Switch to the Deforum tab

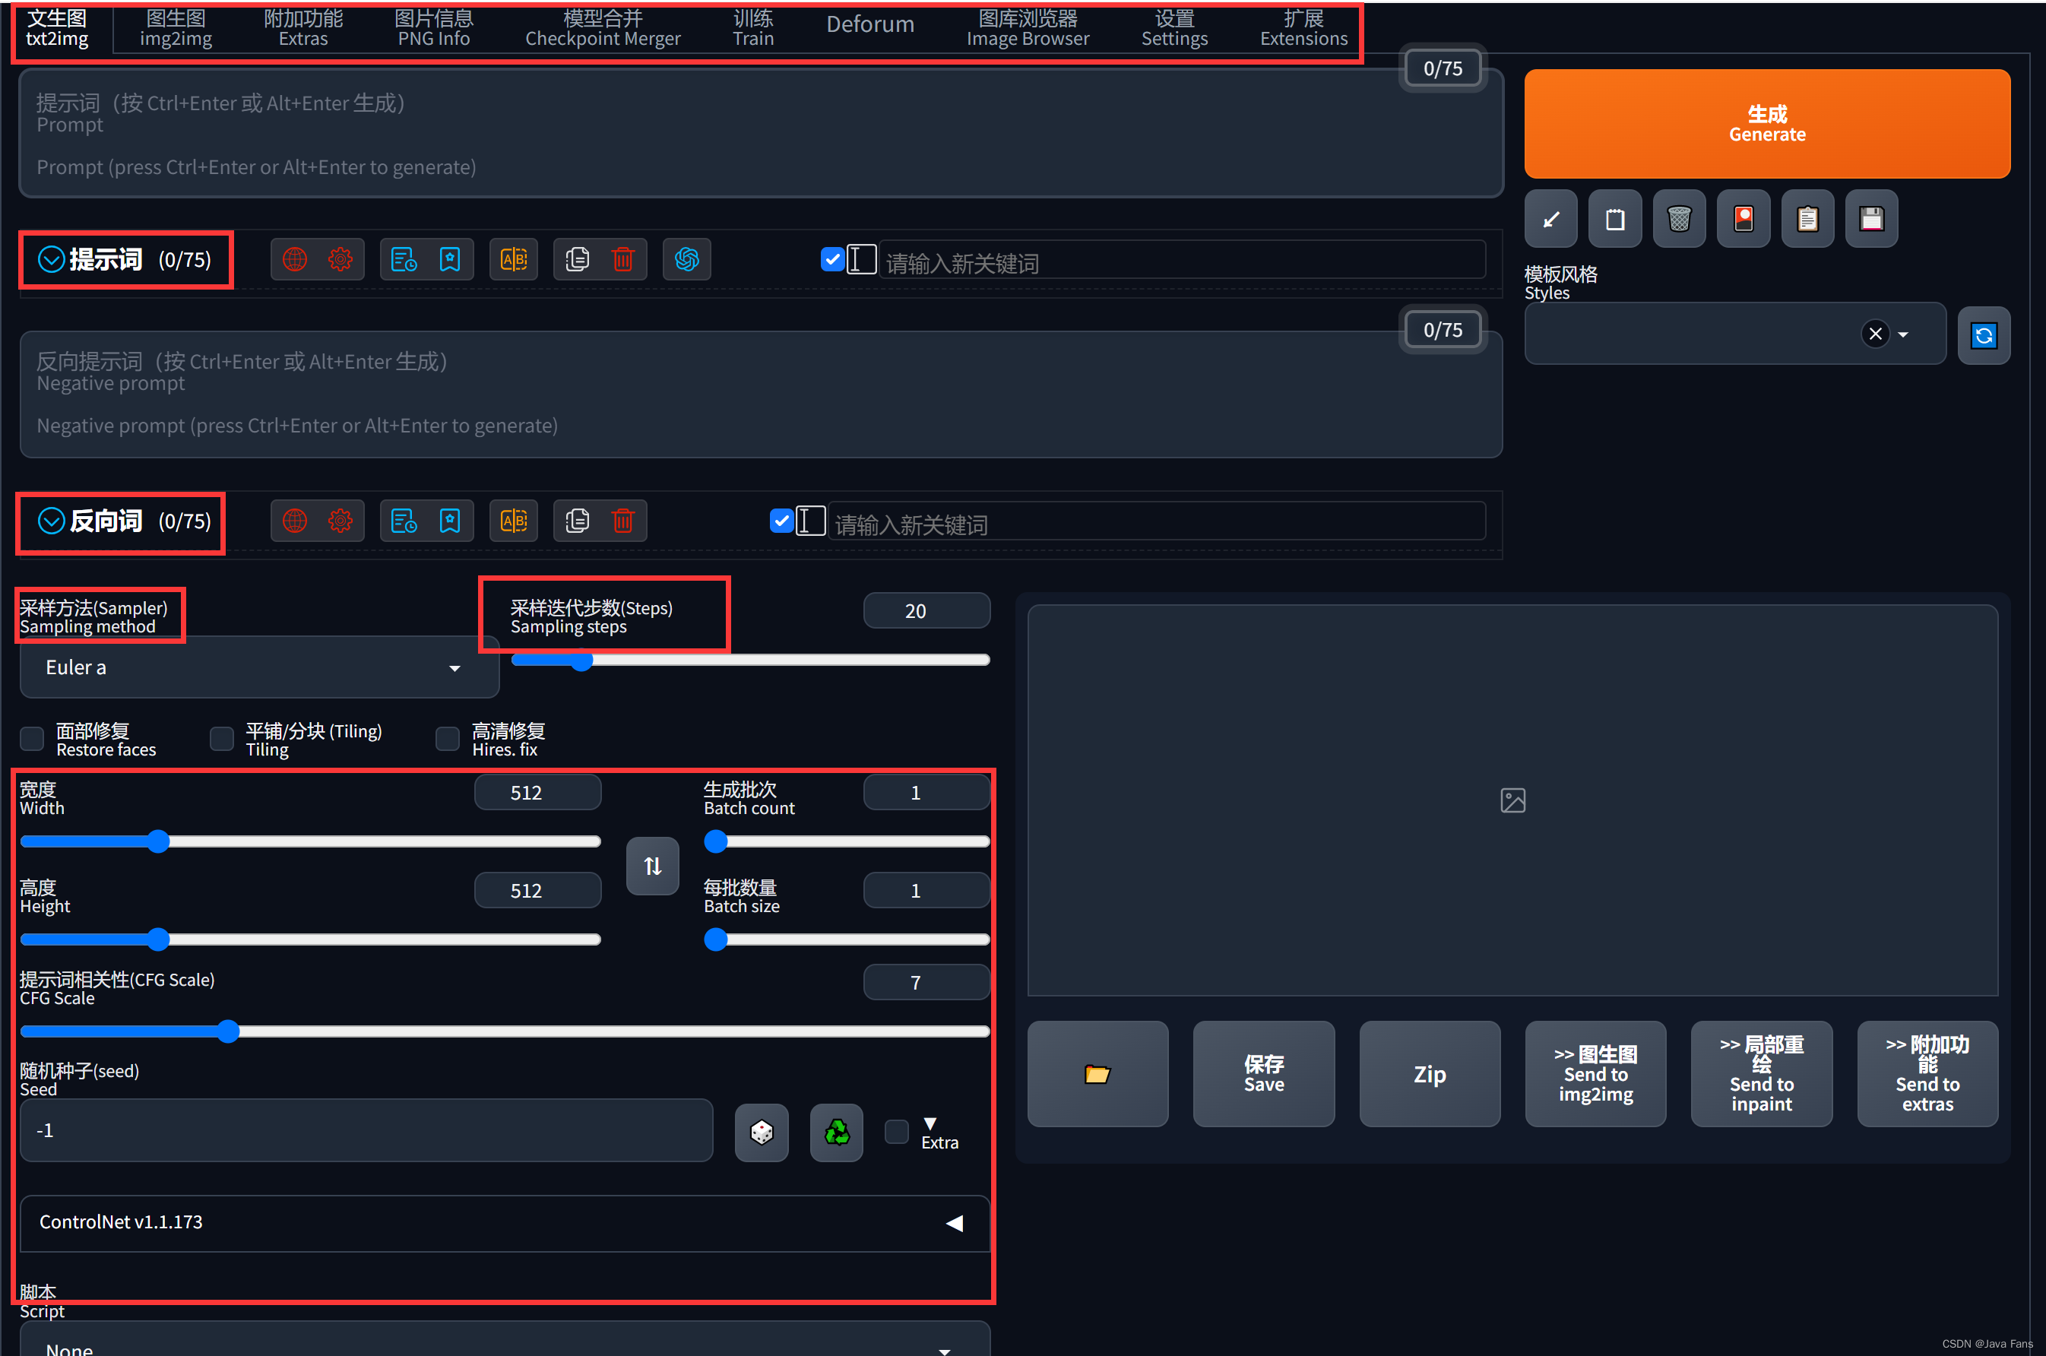coord(870,25)
